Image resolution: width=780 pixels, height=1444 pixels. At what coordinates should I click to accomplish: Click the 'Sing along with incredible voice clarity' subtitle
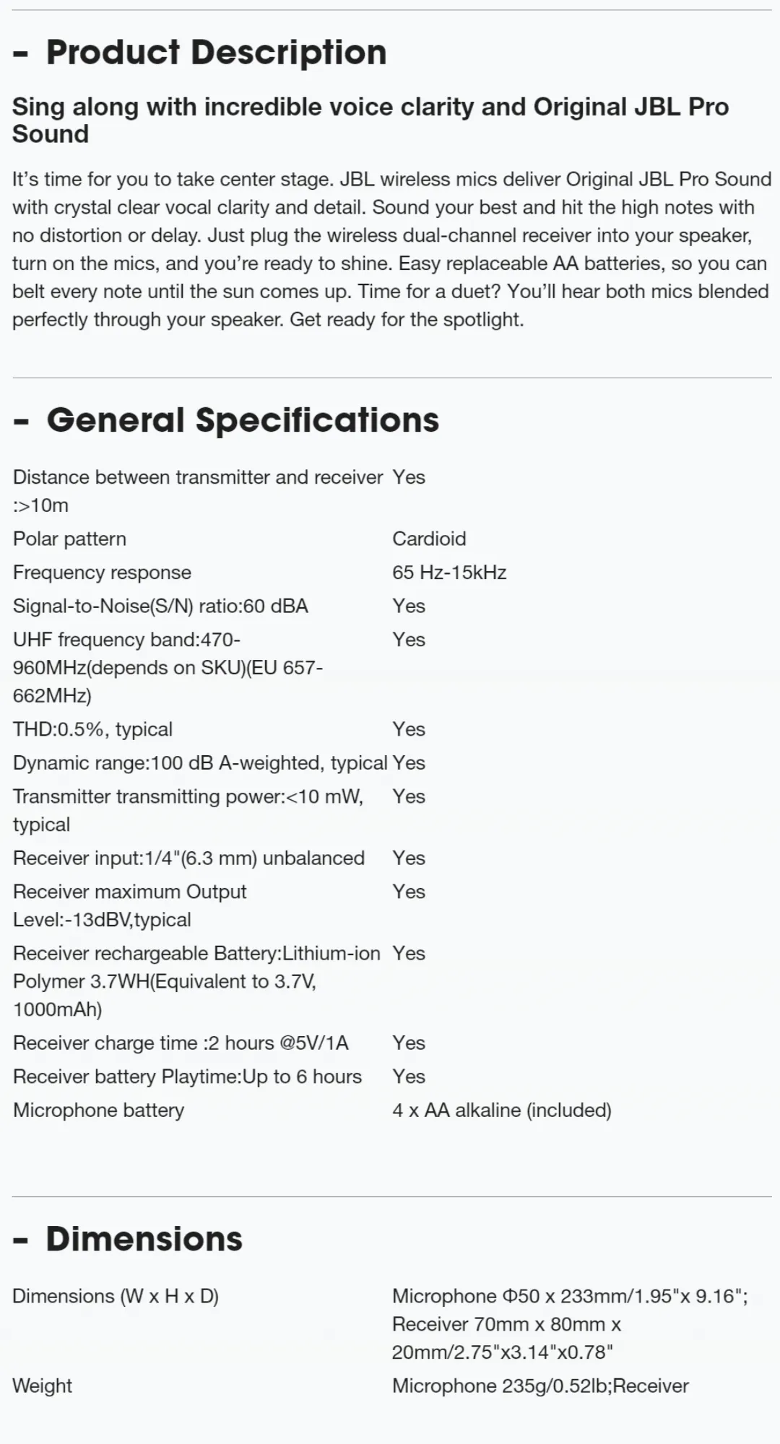point(370,120)
